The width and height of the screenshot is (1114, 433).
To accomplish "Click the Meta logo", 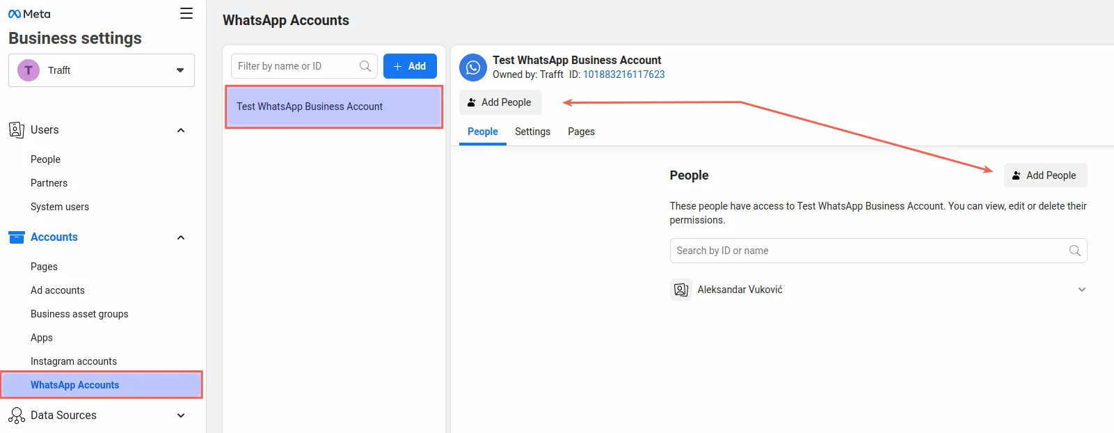I will click(29, 14).
